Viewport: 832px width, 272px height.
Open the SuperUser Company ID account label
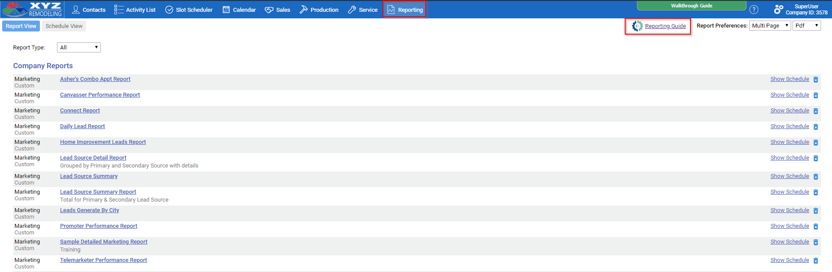click(807, 10)
